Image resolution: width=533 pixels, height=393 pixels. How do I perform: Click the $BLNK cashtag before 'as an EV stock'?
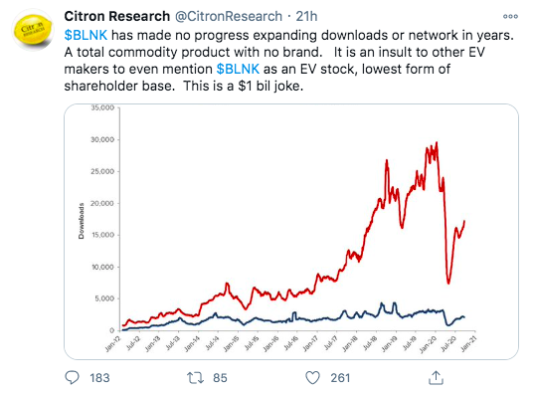(x=238, y=69)
